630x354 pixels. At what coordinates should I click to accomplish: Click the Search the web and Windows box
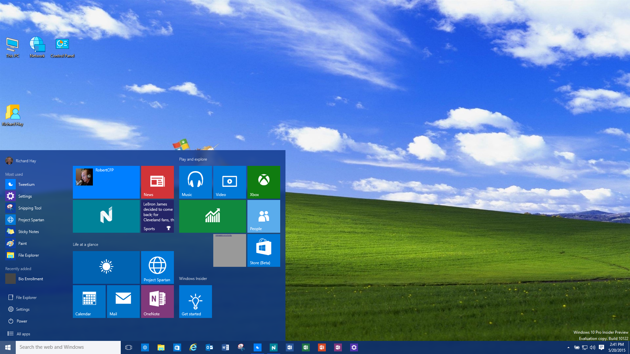(x=68, y=347)
